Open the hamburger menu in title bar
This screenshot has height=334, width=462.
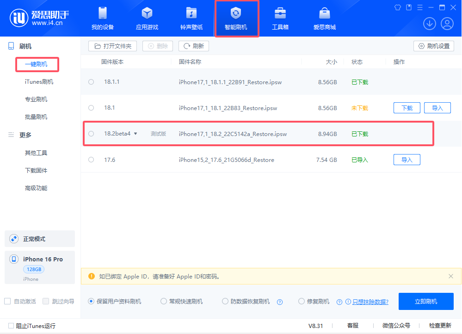419,7
